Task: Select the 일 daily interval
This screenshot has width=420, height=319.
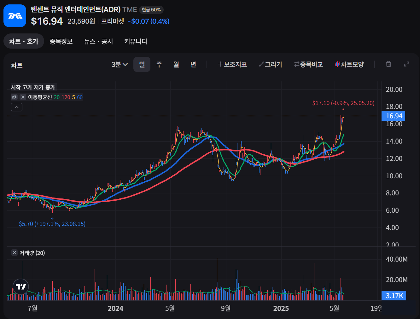Action: 142,64
